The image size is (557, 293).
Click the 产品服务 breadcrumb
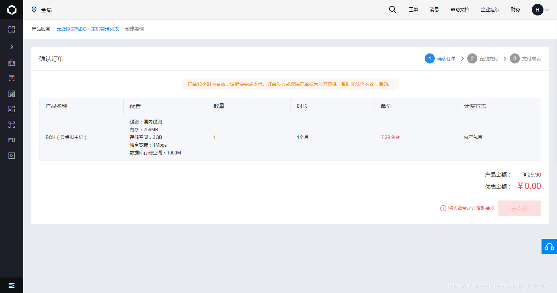pos(41,29)
